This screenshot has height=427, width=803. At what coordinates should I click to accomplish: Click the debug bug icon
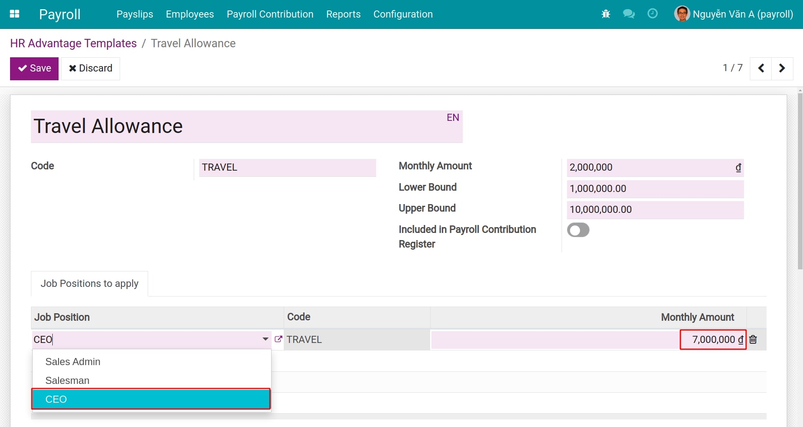point(605,14)
